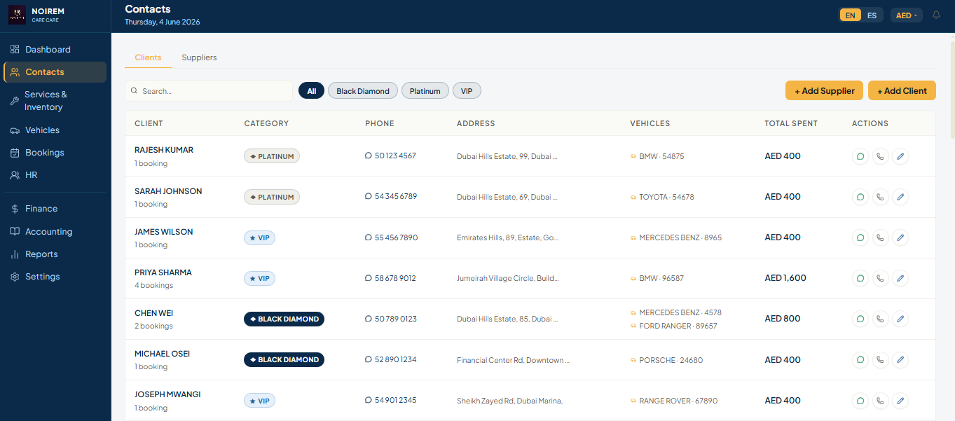
Task: Open chat action for Michael Osei
Action: [x=860, y=359]
